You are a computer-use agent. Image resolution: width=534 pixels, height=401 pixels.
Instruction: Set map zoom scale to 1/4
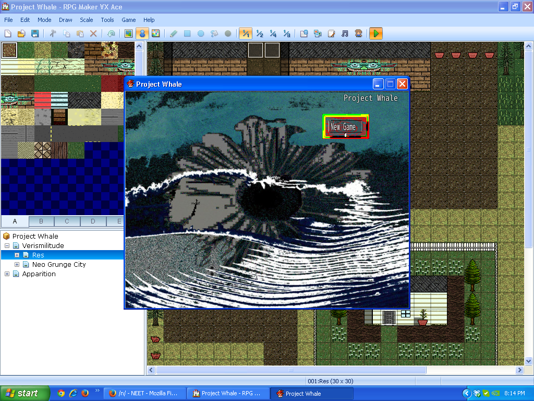[273, 33]
